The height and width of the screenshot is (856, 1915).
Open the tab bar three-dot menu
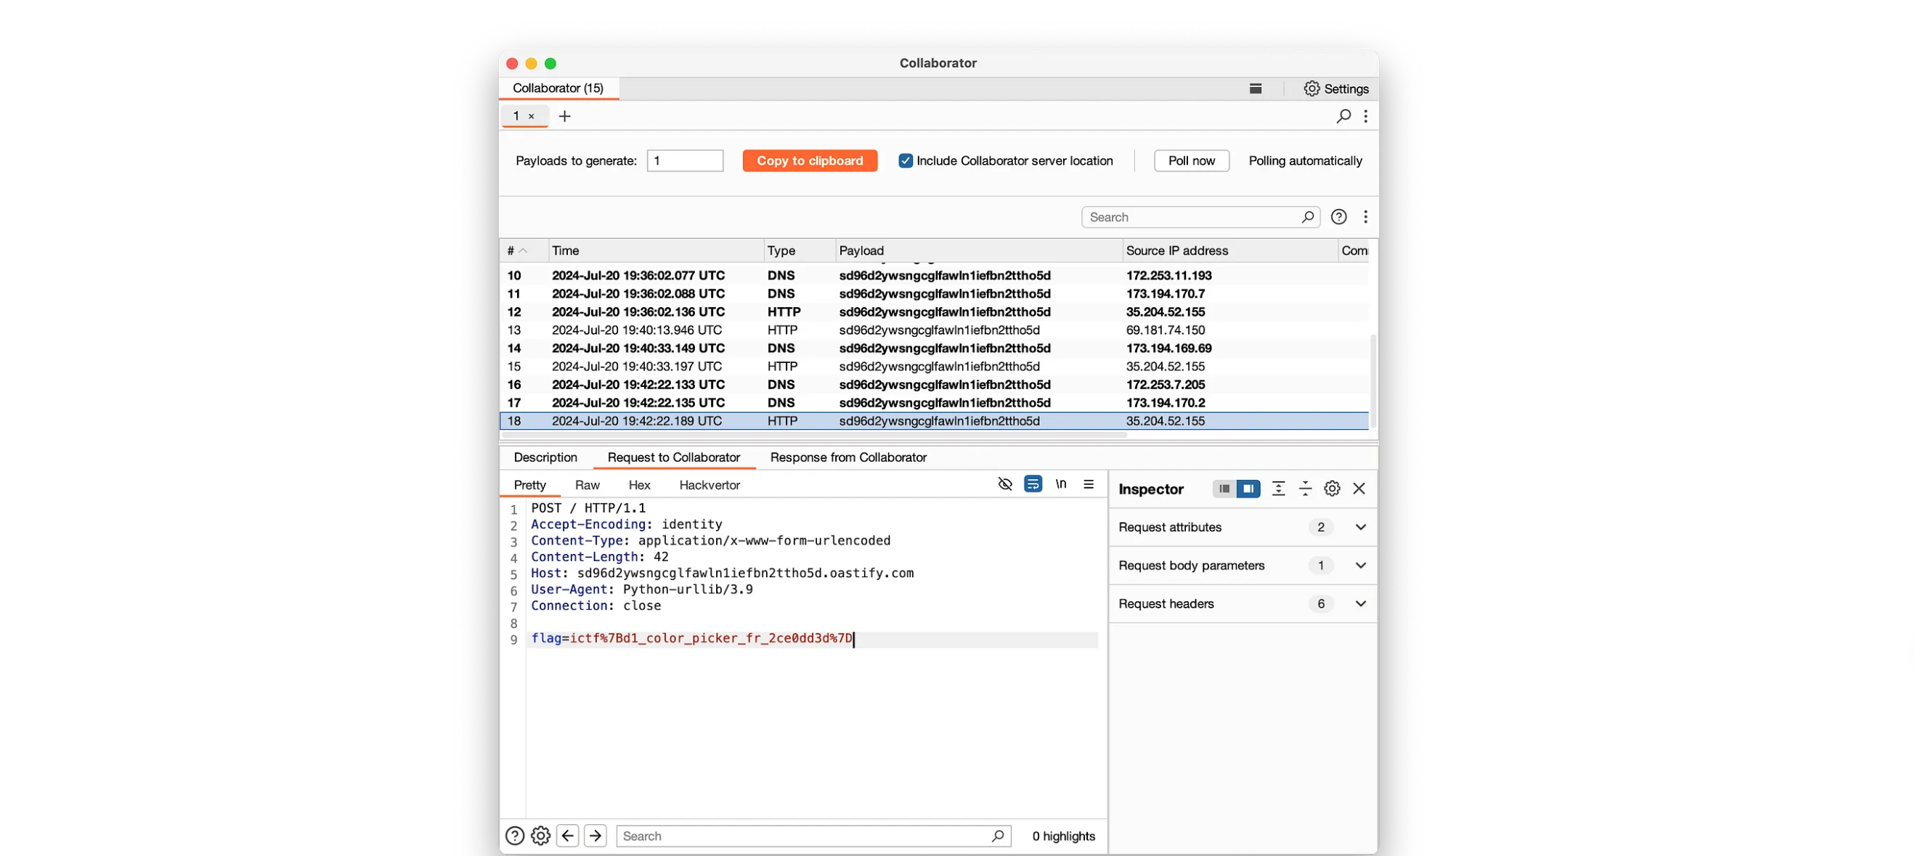pos(1365,116)
